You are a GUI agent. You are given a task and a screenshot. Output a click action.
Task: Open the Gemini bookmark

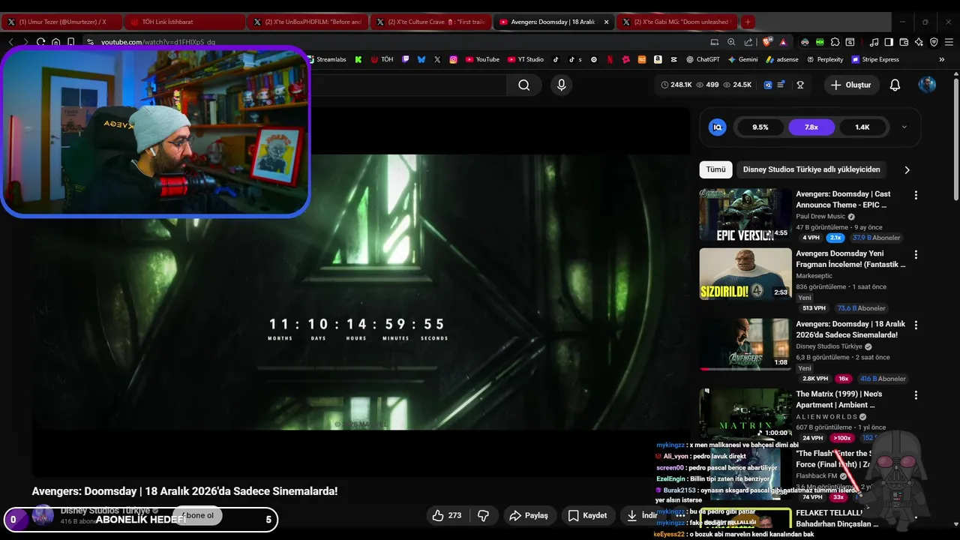click(742, 59)
